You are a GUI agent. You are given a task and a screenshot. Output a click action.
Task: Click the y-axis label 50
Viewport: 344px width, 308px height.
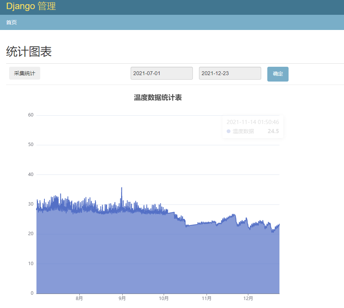(x=31, y=145)
